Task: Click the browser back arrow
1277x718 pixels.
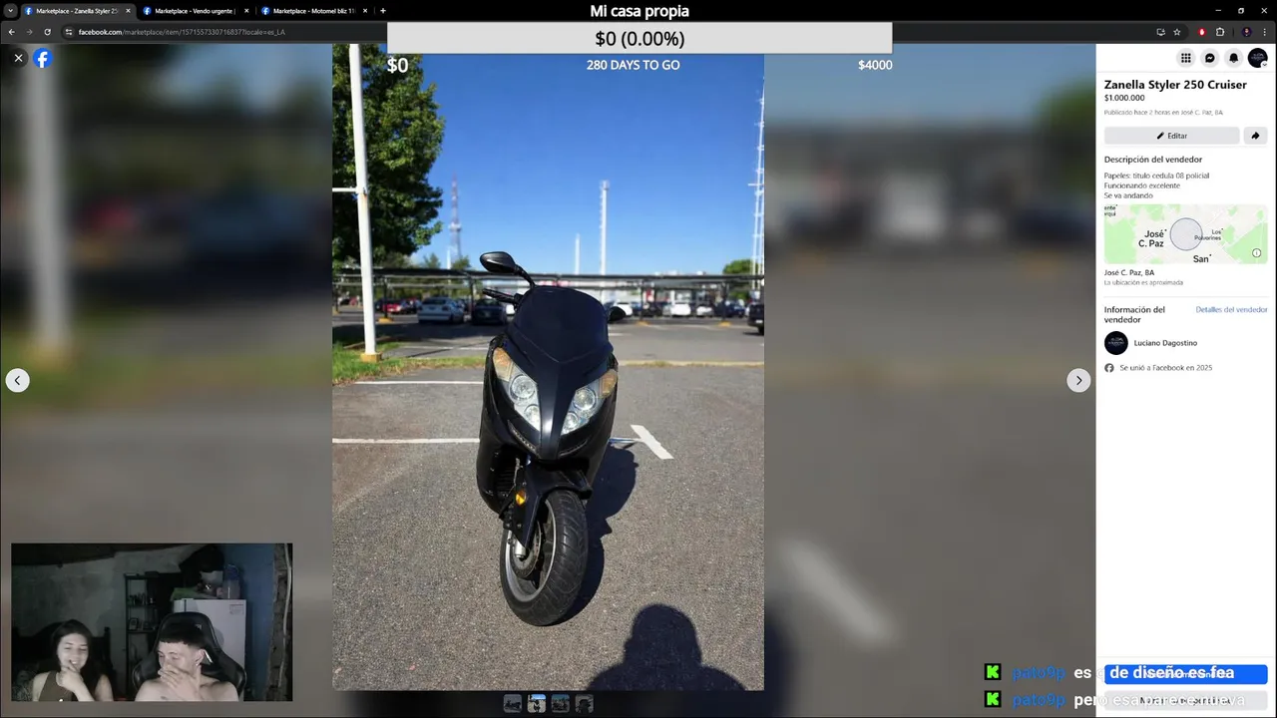Action: pos(12,32)
